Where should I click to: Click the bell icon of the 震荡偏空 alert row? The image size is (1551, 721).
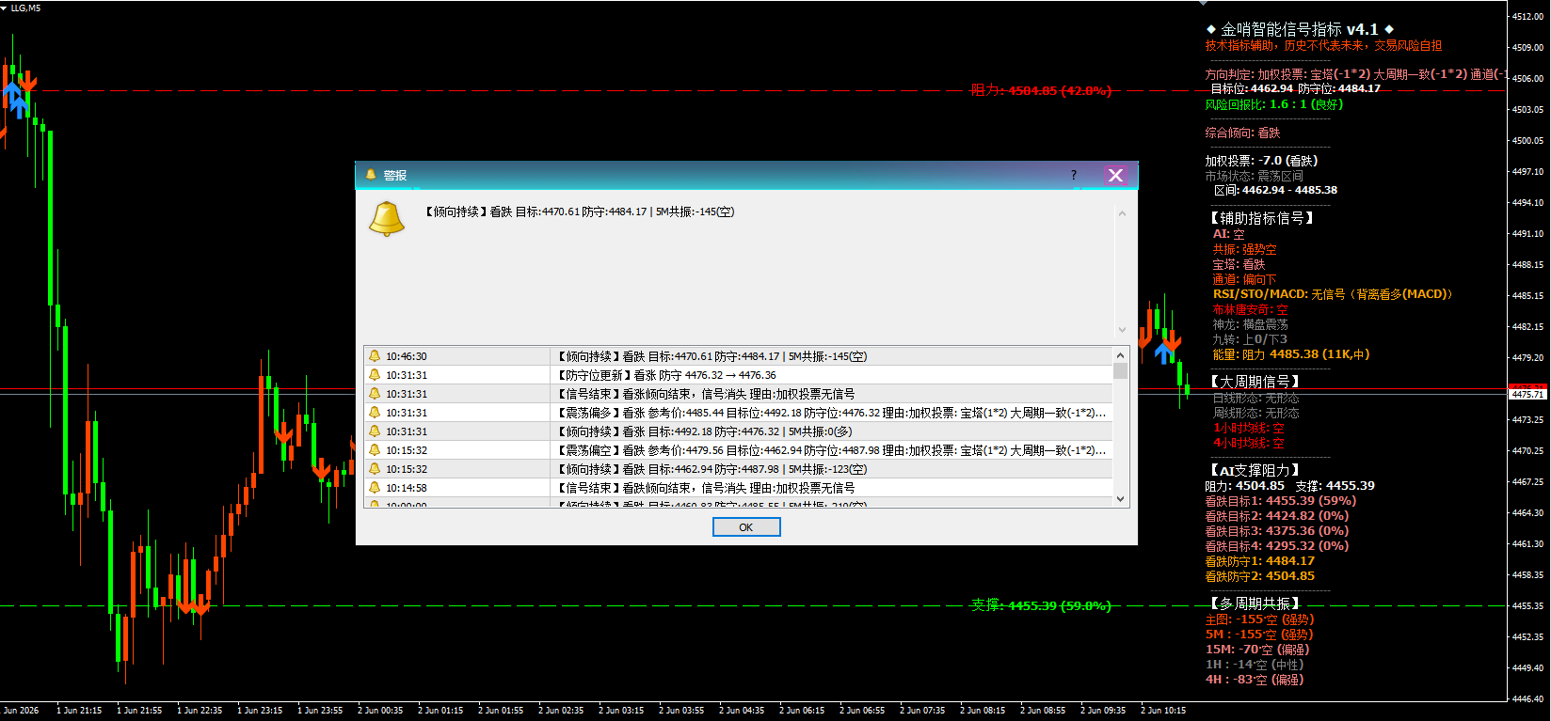375,450
